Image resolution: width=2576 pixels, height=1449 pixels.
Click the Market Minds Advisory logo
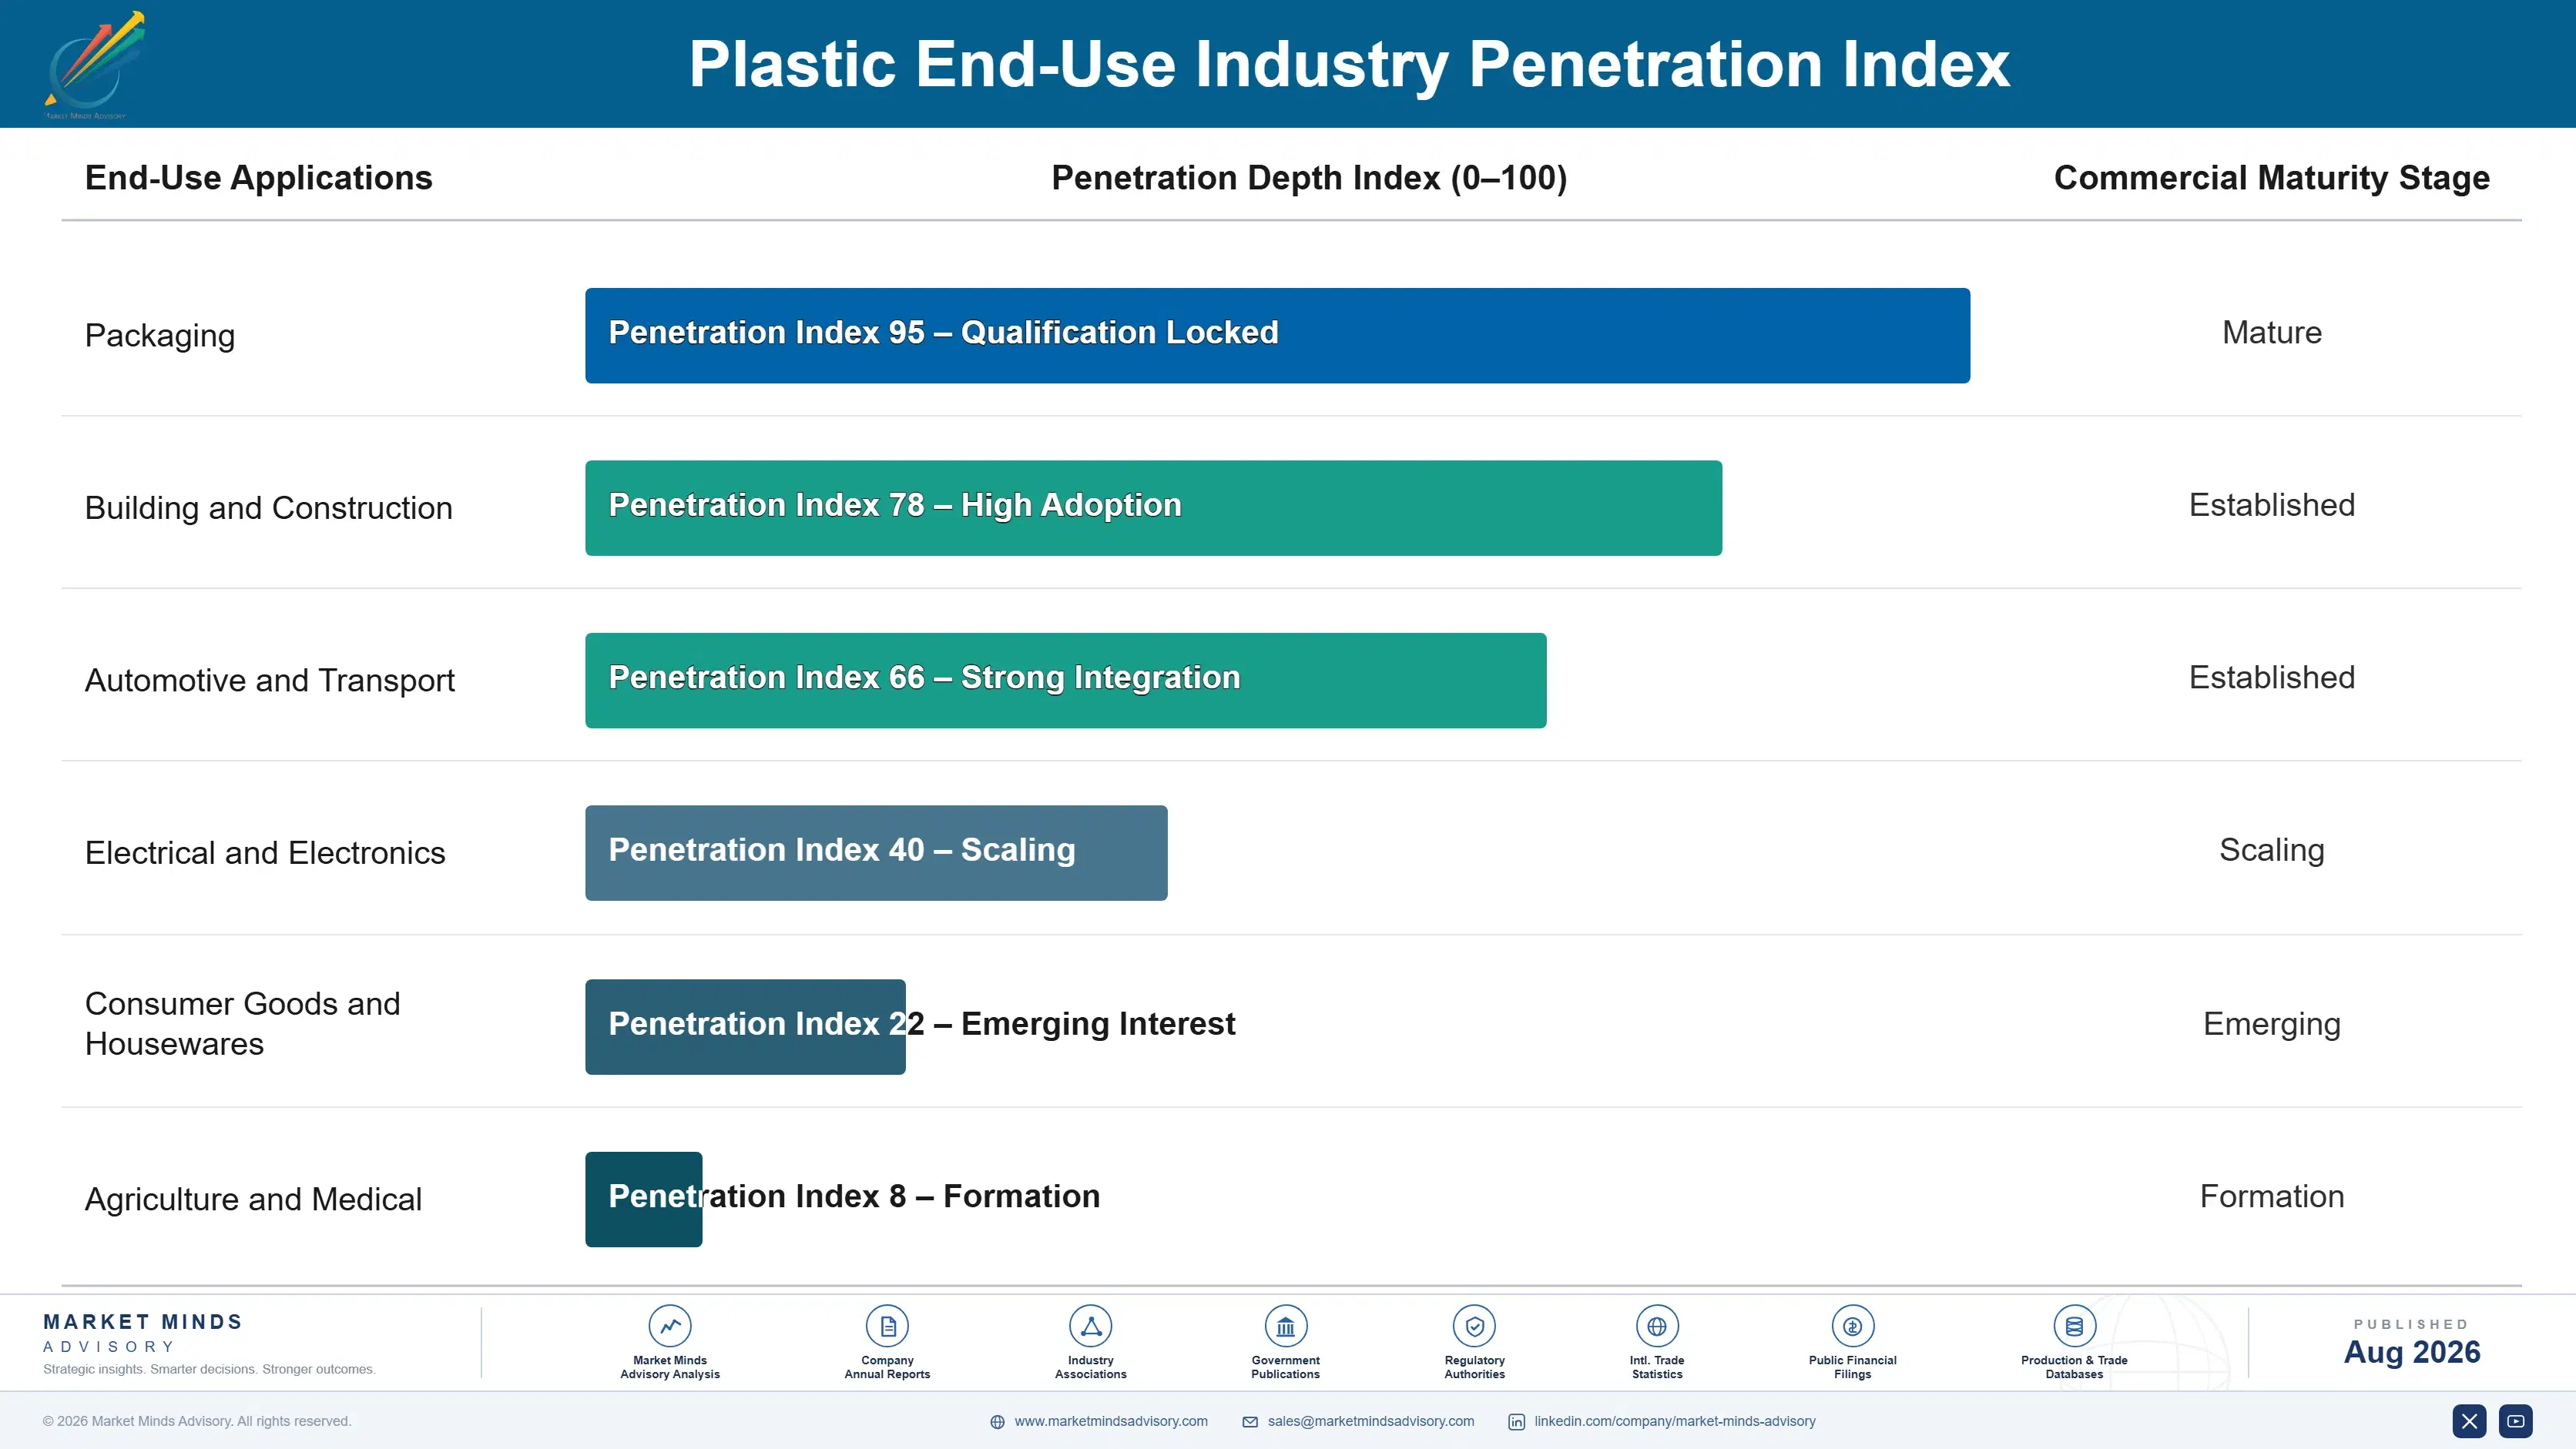(x=95, y=65)
